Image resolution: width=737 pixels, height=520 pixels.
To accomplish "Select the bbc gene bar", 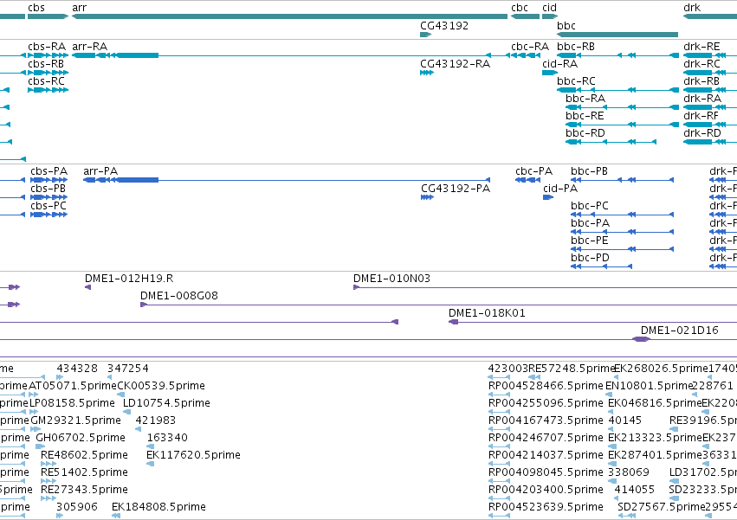I will tap(617, 35).
